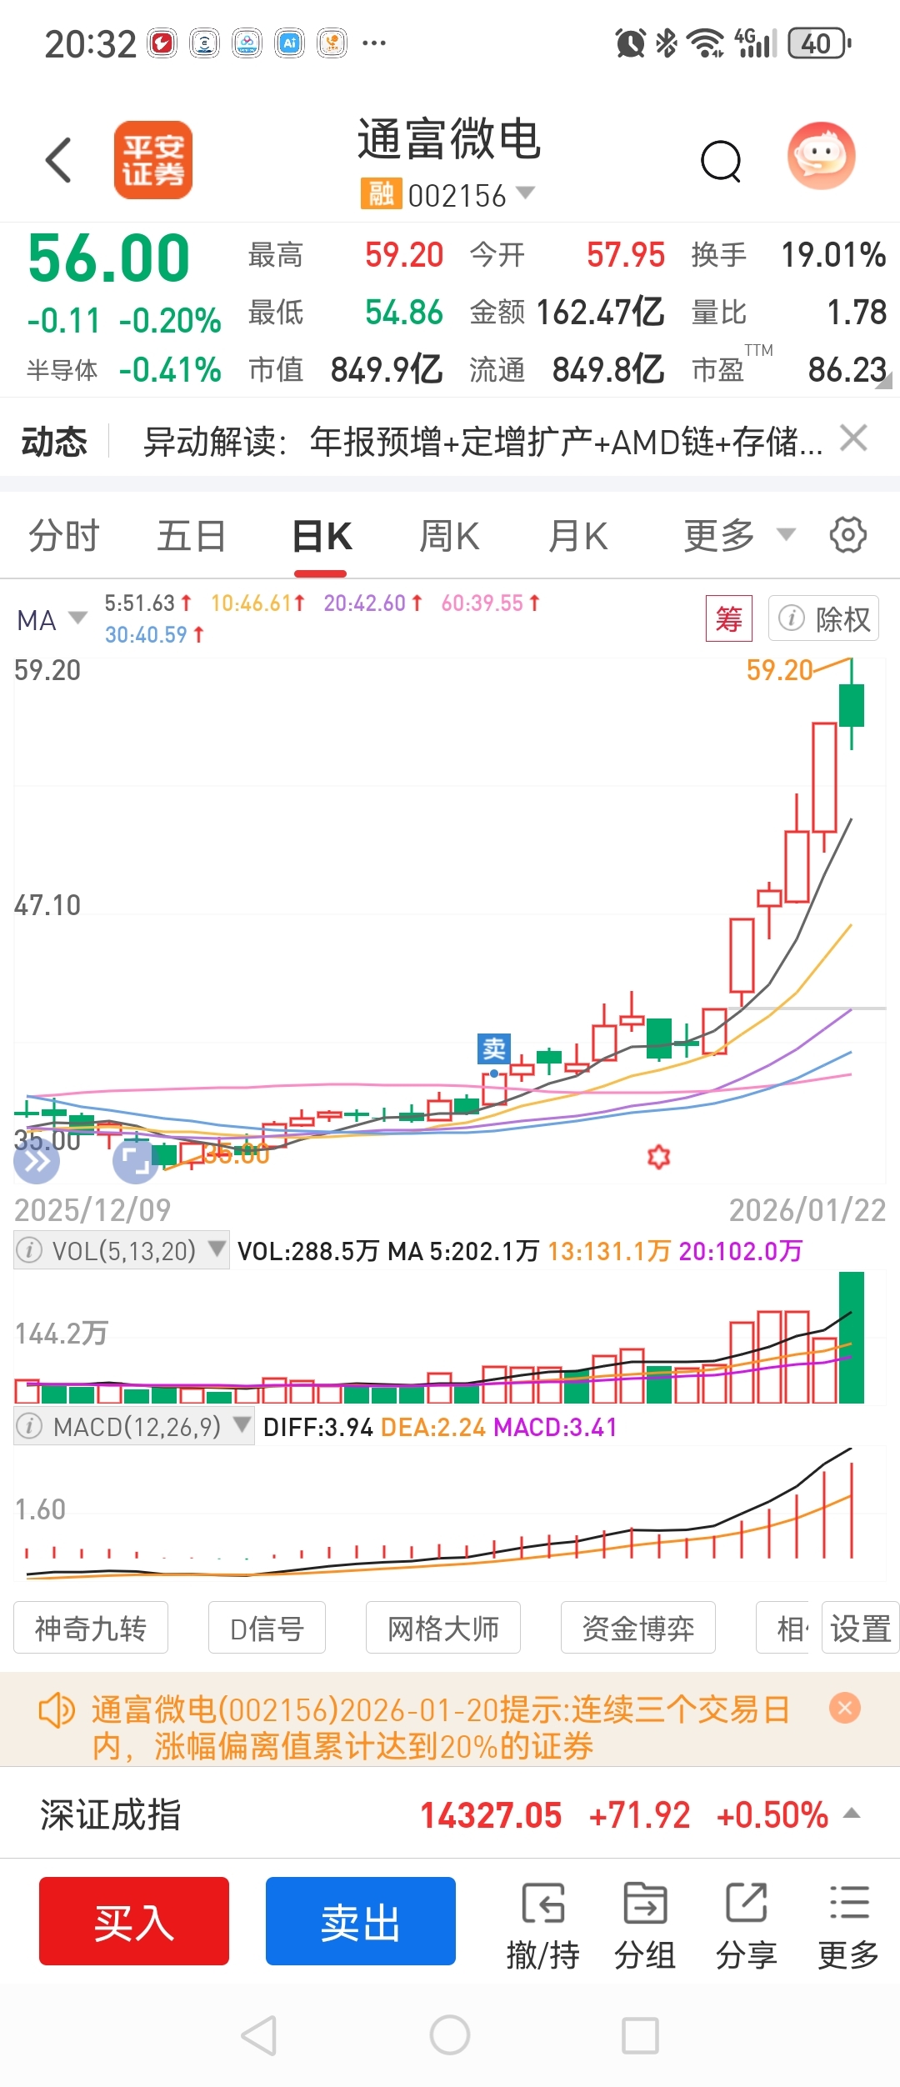Select the 神奇九转 indicator

click(91, 1628)
